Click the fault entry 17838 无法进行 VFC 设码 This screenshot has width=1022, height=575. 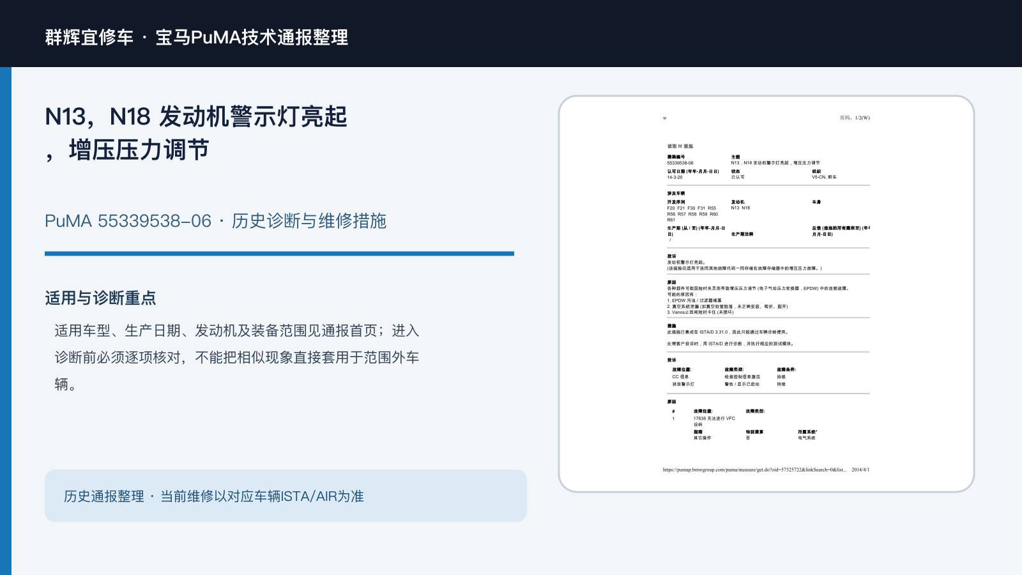(714, 421)
